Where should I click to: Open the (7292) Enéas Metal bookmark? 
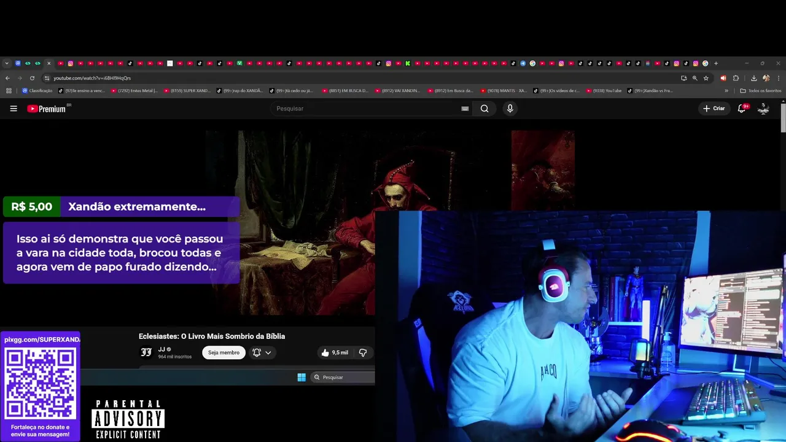point(134,91)
